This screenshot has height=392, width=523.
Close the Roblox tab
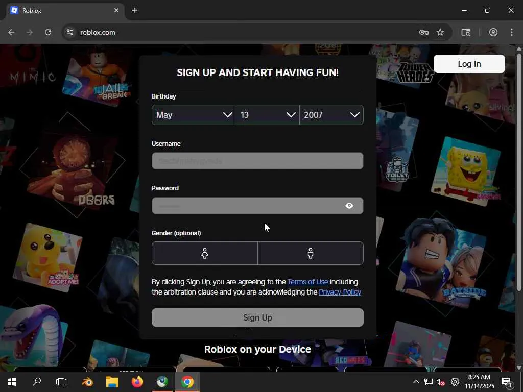coord(116,11)
